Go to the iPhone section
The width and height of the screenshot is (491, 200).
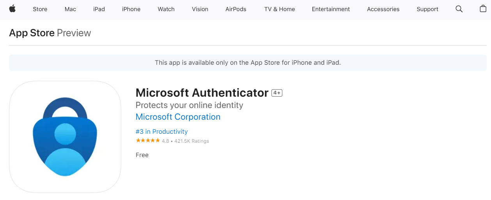pos(131,9)
